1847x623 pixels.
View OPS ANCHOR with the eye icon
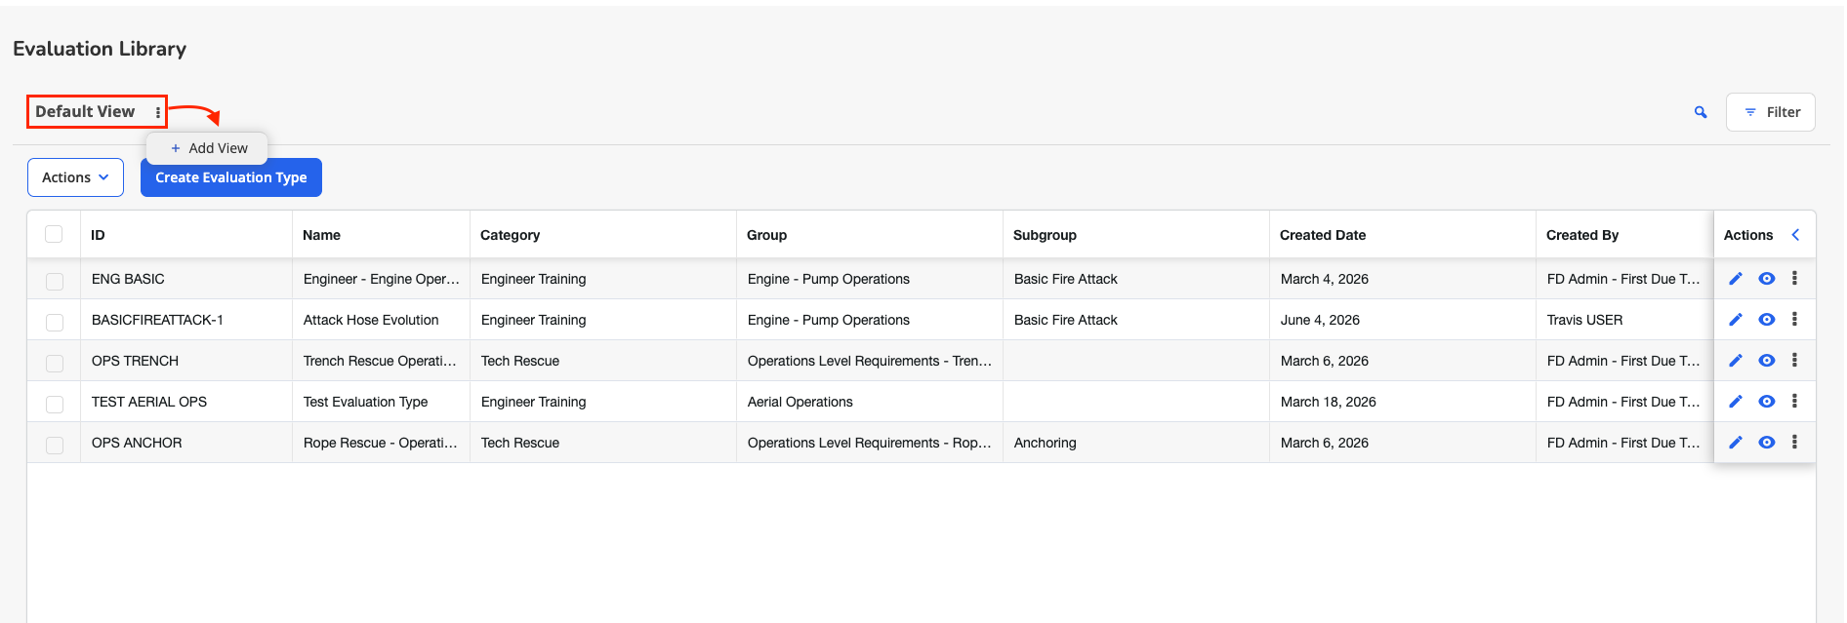[1767, 443]
